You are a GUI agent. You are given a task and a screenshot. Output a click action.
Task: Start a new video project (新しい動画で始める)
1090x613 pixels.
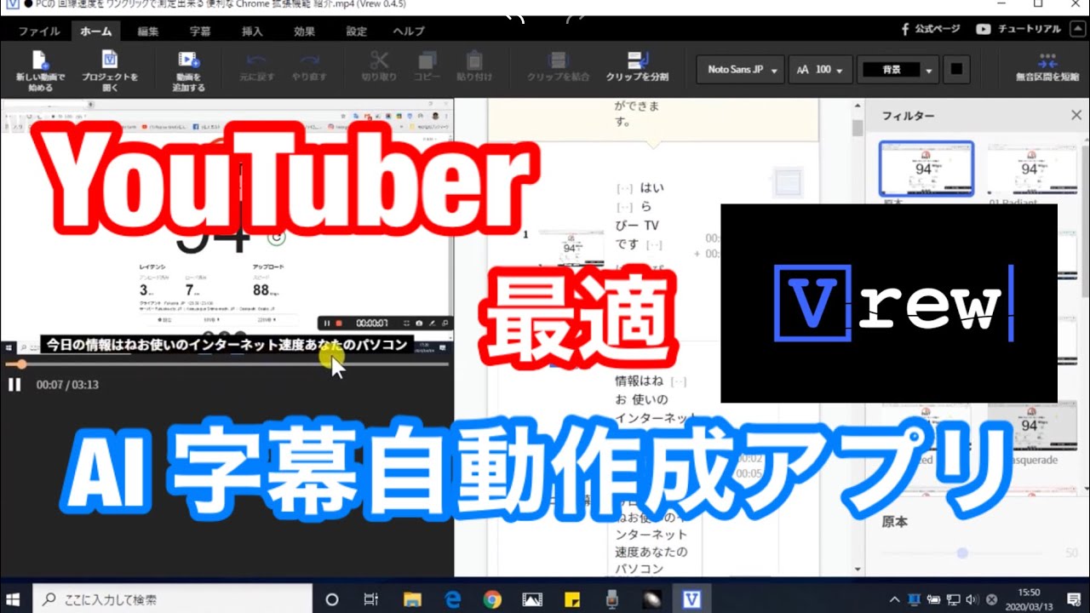coord(40,70)
